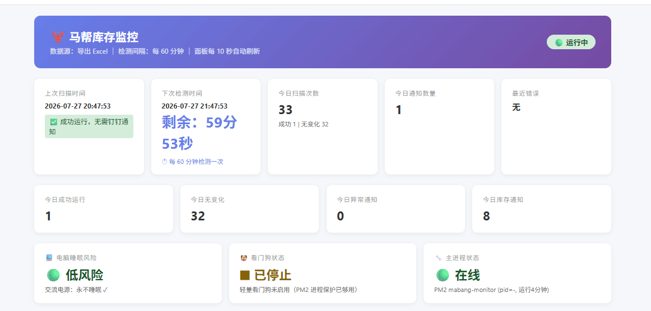
Task: Click 轻量看门狗未启用 description text
Action: (x=299, y=290)
